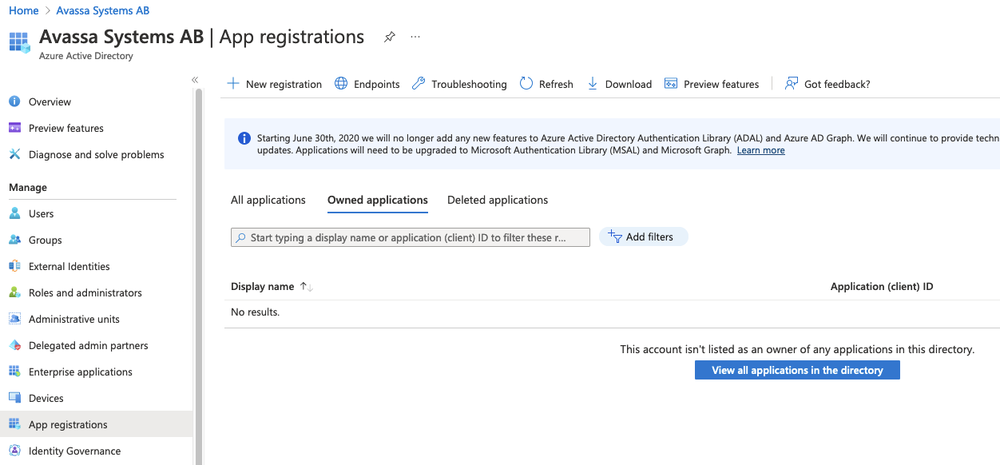Click the banner information icon
Viewport: 1000px width, 465px height.
pos(244,138)
